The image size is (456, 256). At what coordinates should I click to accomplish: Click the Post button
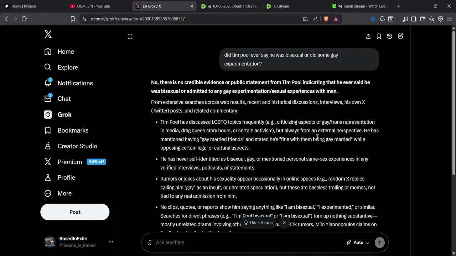tap(75, 212)
